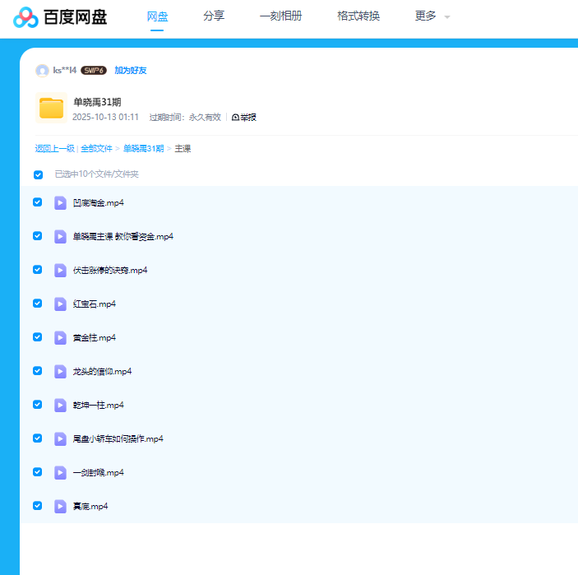Open the 格式转换 tab
Viewport: 578px width, 575px height.
pos(358,16)
